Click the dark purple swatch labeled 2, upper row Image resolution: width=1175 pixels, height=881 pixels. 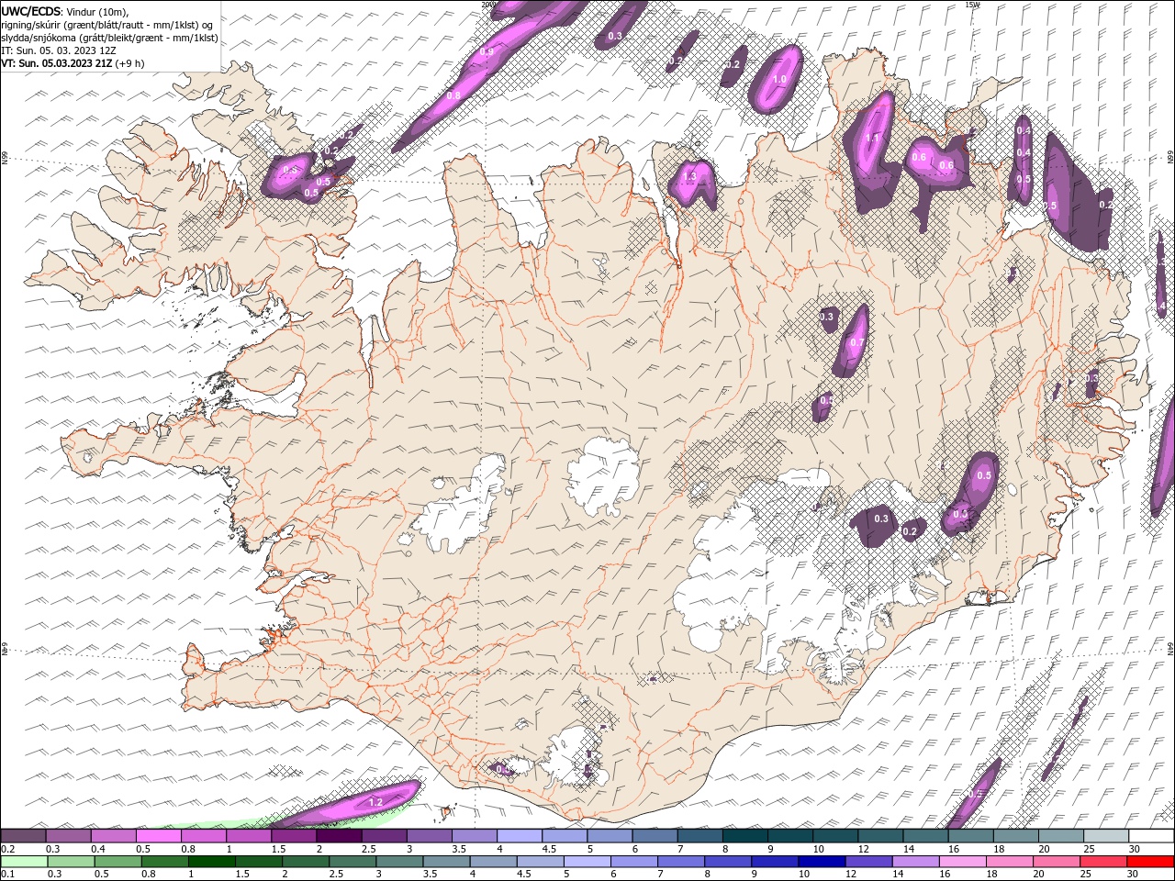click(339, 836)
